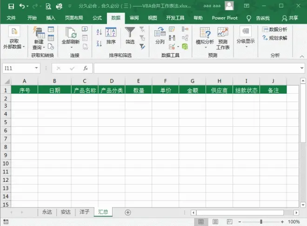Switch to the Insert tab
307x226 pixels.
tap(51, 18)
